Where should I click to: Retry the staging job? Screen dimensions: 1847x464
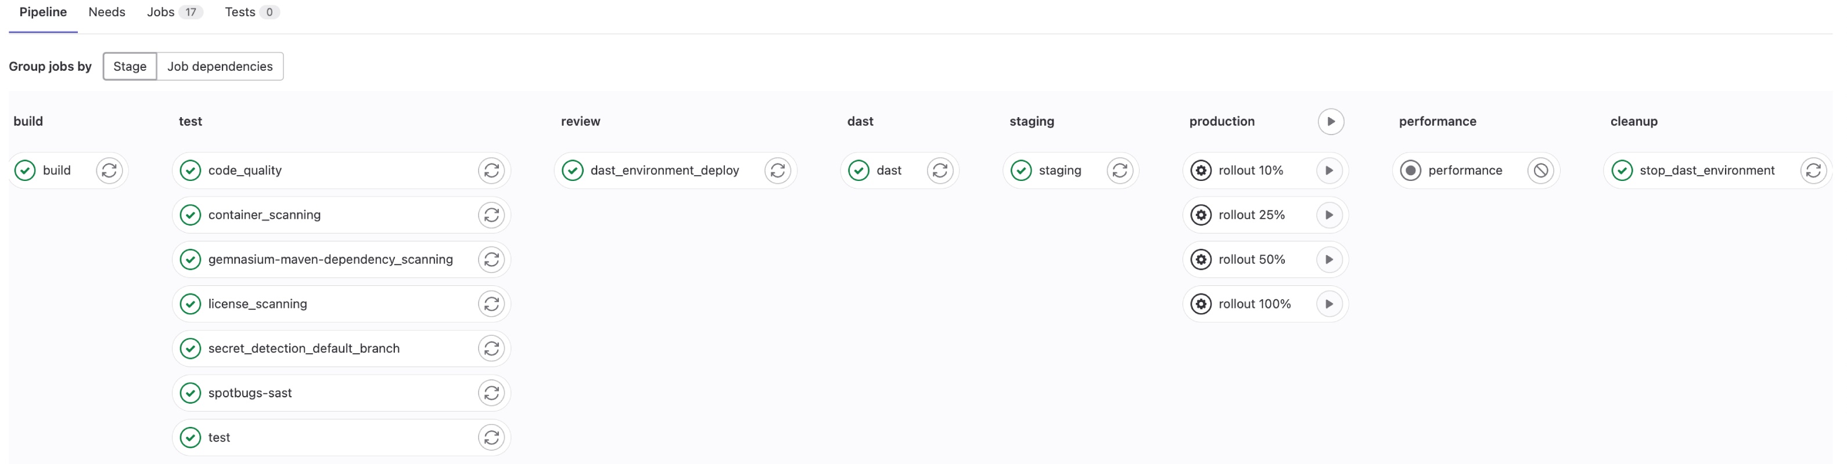coord(1120,171)
